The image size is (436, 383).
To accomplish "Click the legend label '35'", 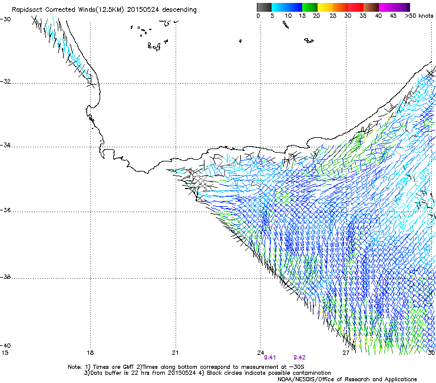I will (x=363, y=16).
